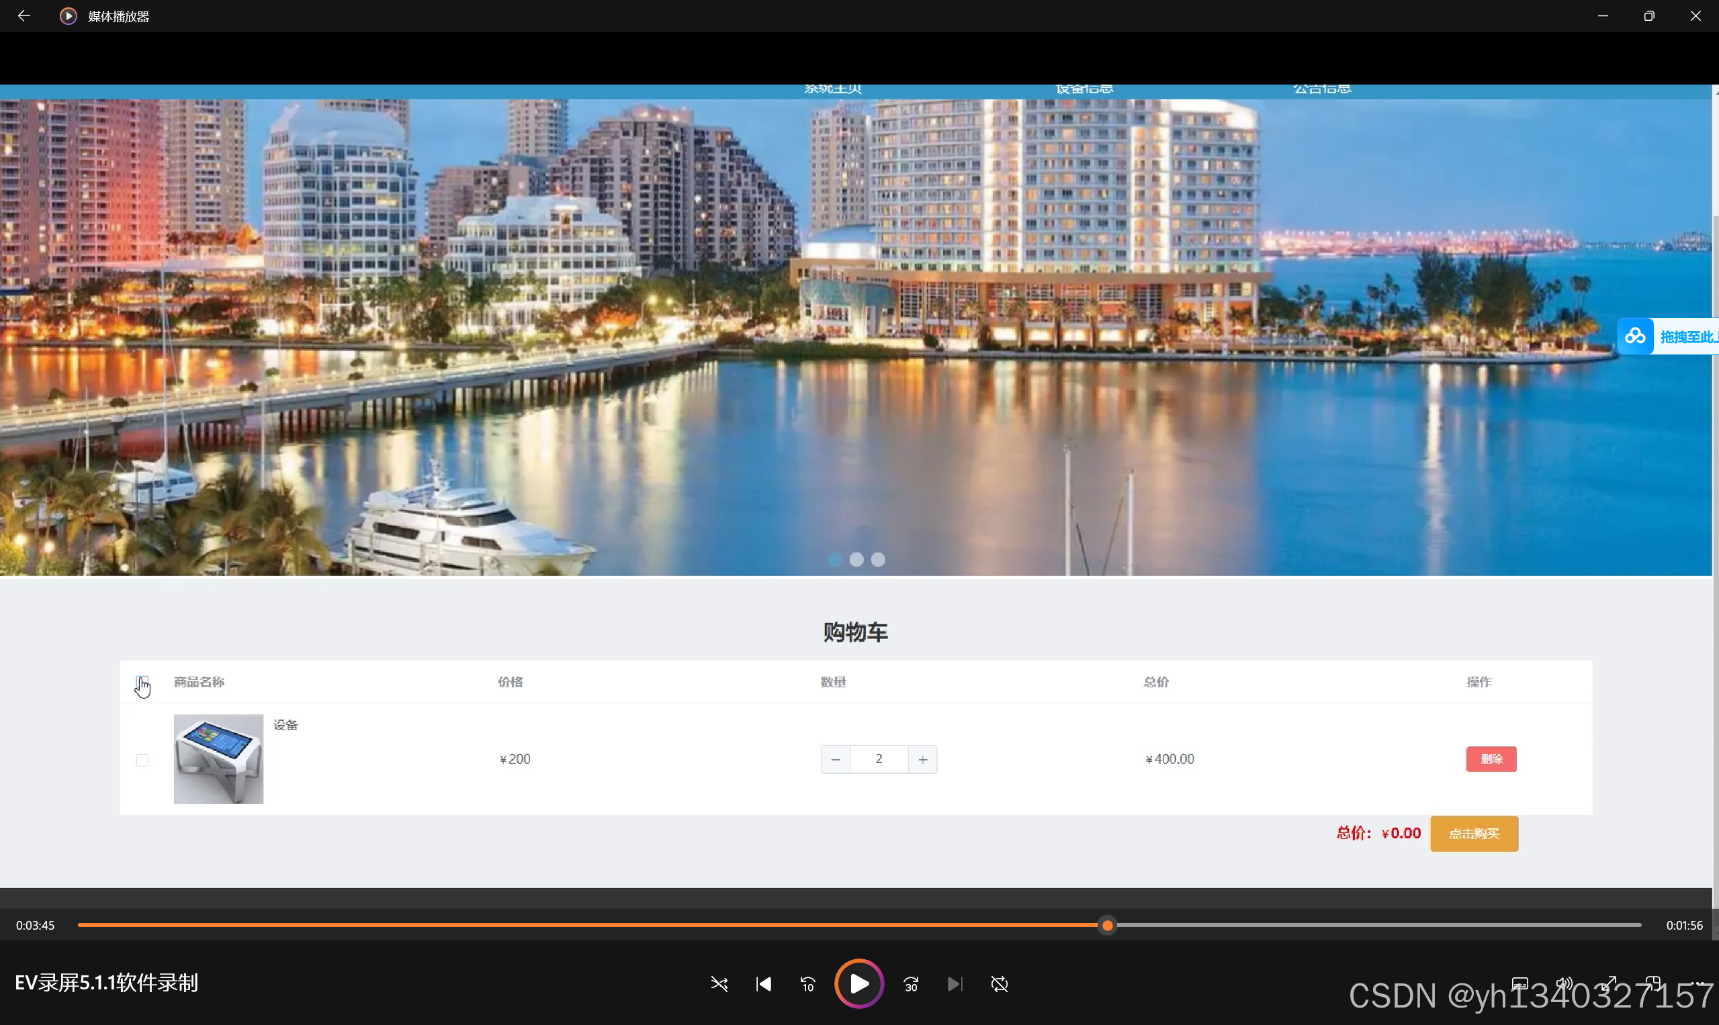Decrease quantity with the minus button
This screenshot has width=1719, height=1025.
pos(835,759)
